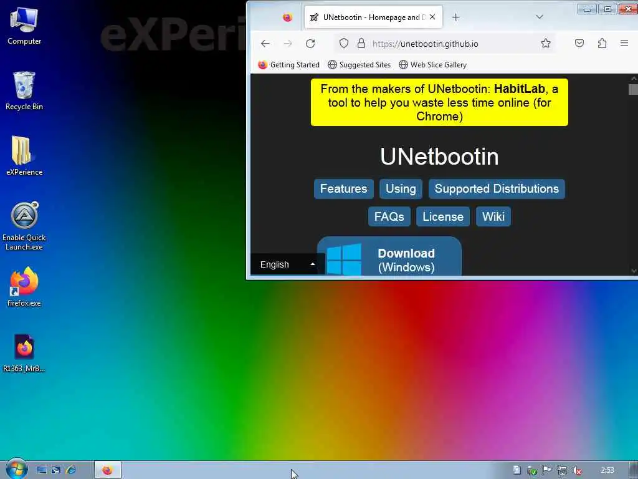Image resolution: width=638 pixels, height=479 pixels.
Task: Click the page vertical scrollbar thumb
Action: (x=633, y=89)
